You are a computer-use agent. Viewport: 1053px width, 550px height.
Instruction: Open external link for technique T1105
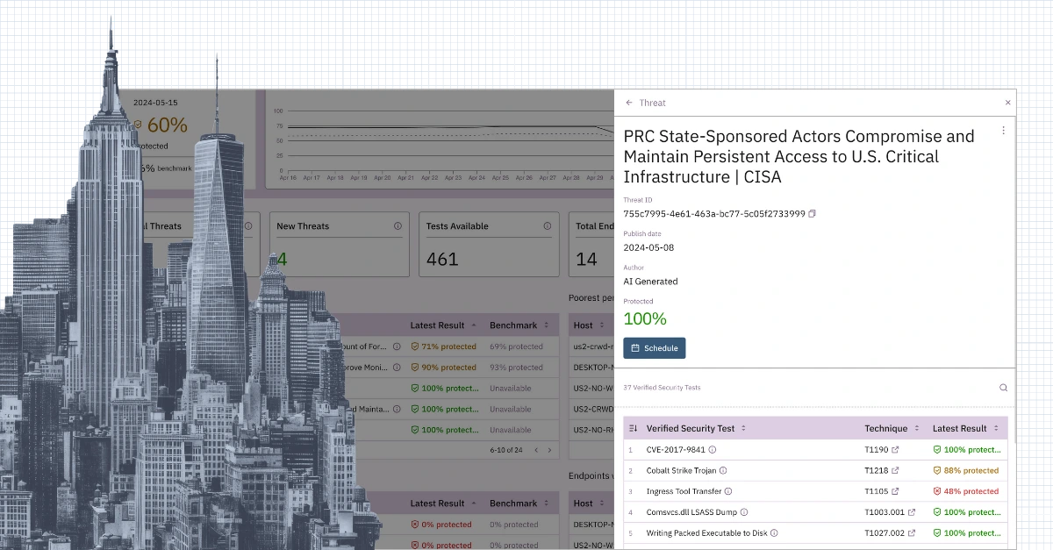[895, 491]
